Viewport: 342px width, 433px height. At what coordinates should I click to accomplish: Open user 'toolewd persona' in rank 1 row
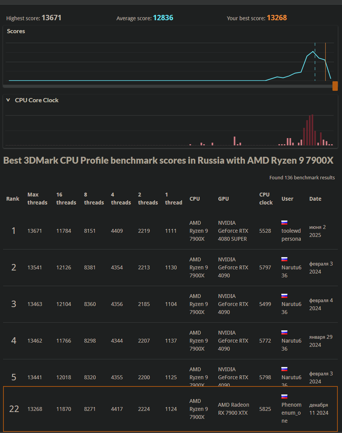tap(291, 235)
